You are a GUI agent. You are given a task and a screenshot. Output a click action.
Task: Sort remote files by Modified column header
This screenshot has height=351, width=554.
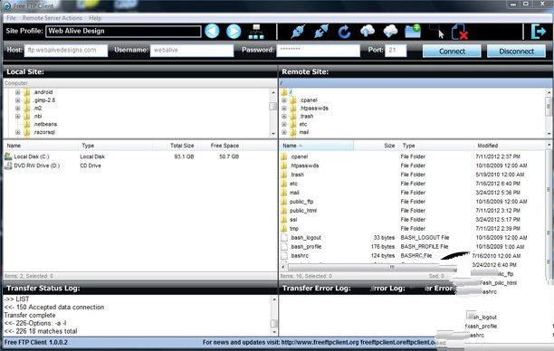[509, 146]
